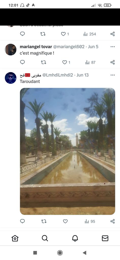Open more options for @LmhdiLmhdi2's tweet

tap(113, 75)
